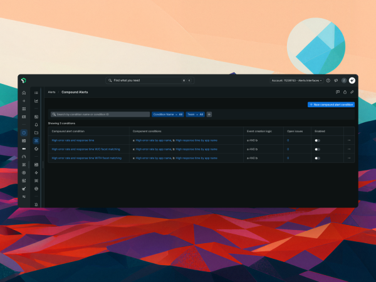The width and height of the screenshot is (376, 282).
Task: Select the highlighted Compound Alerts nav icon
Action: pyautogui.click(x=36, y=141)
